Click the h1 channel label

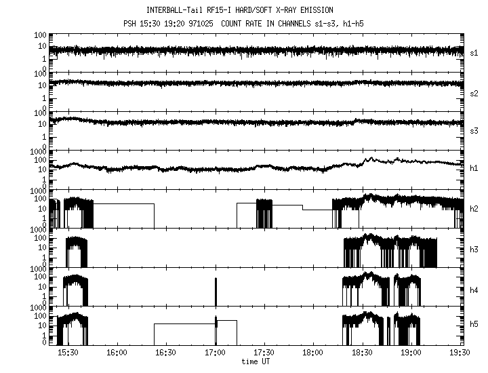474,170
